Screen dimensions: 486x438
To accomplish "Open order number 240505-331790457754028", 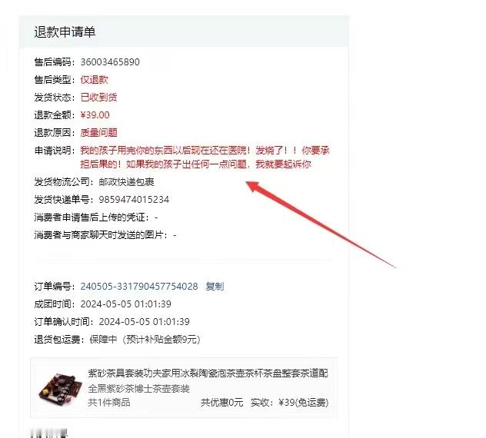I will point(139,286).
